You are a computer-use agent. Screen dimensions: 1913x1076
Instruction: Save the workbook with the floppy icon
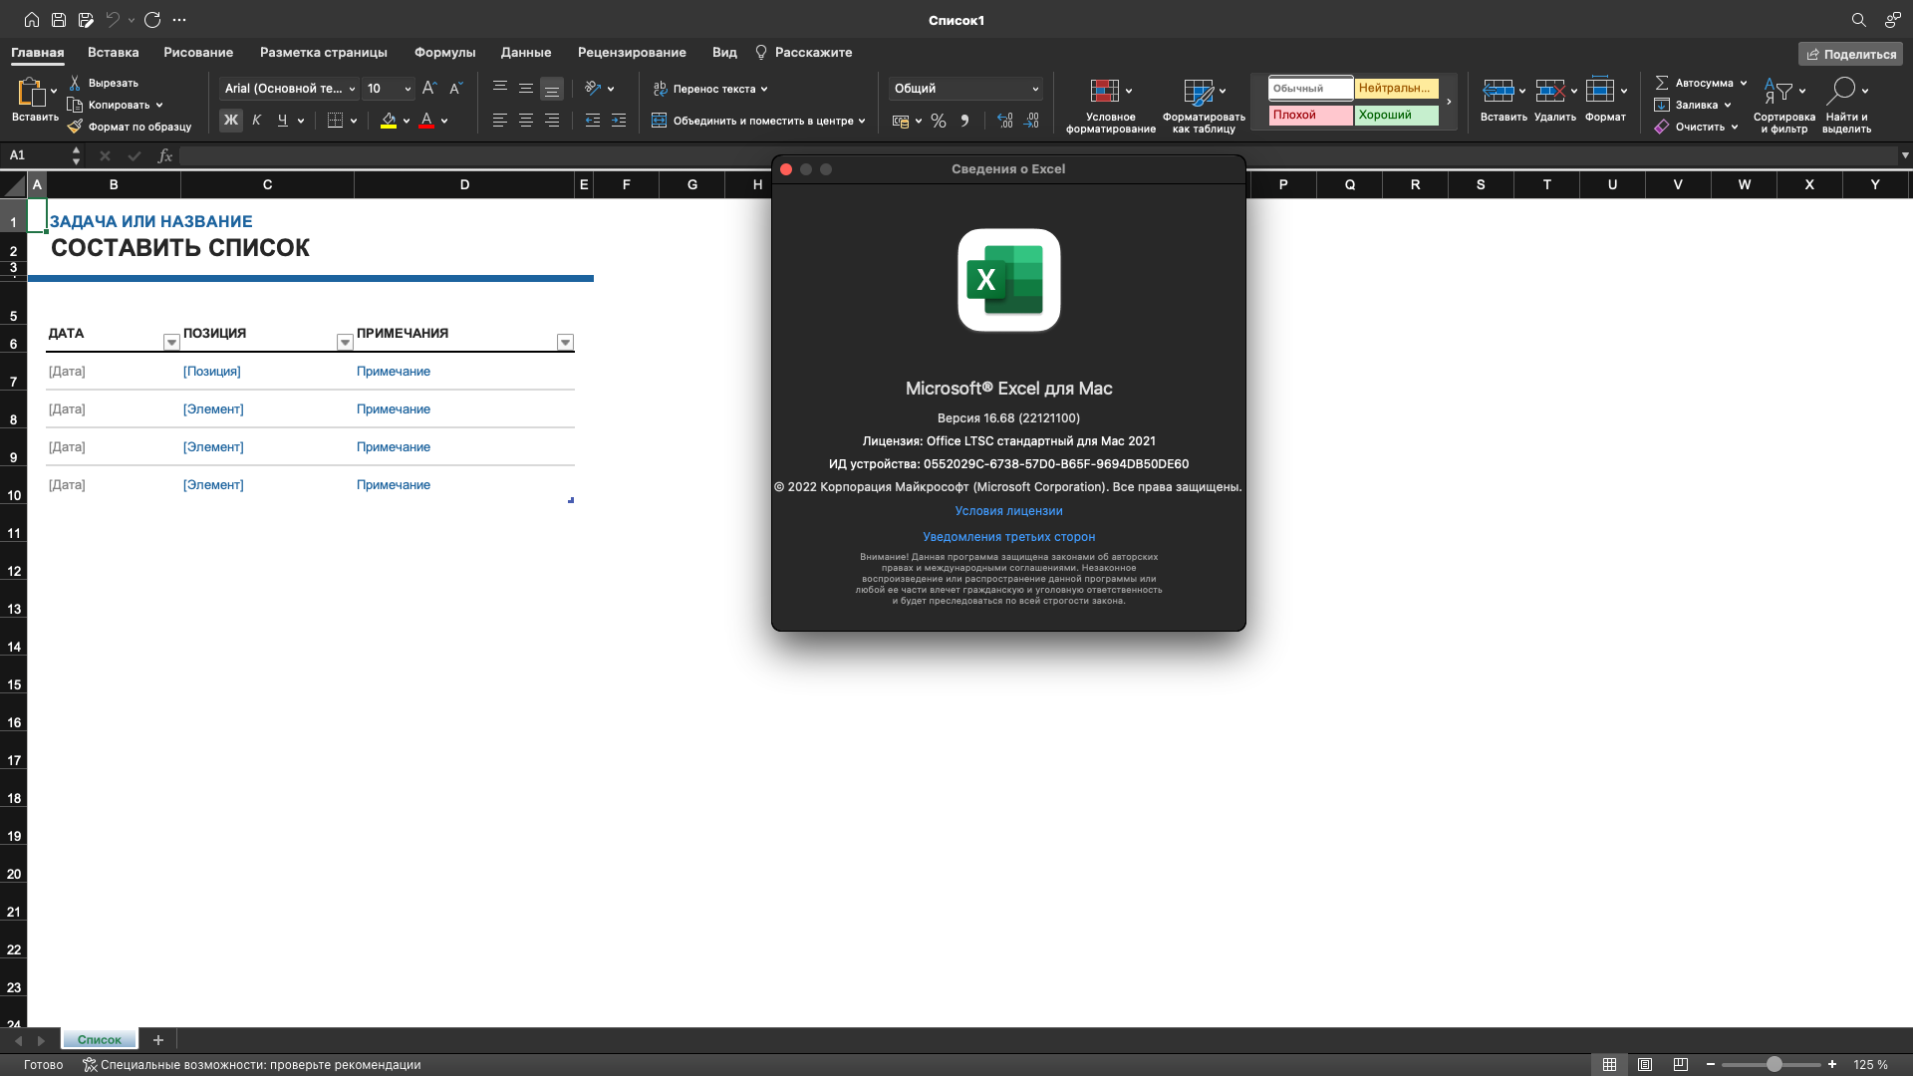click(x=59, y=20)
